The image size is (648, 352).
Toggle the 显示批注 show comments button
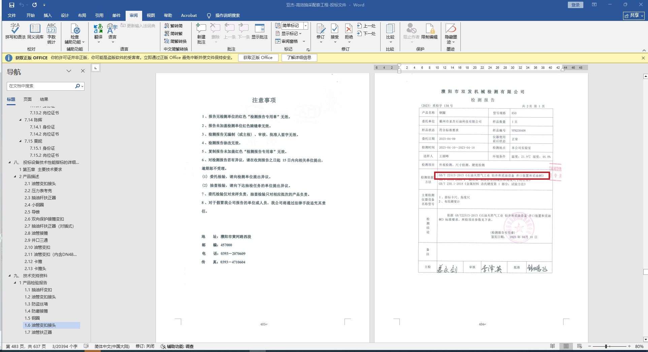(x=259, y=31)
